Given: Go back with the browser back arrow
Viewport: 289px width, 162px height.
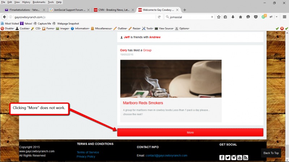Looking at the screenshot, I should click(4, 17).
